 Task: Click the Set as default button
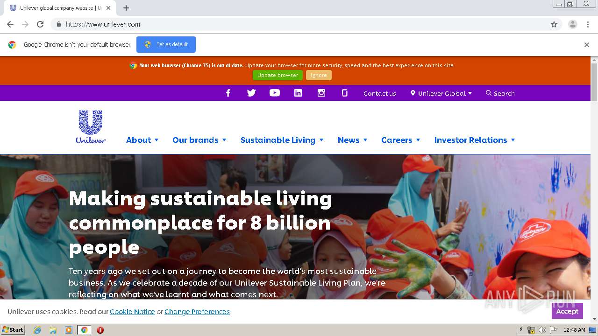(x=166, y=44)
